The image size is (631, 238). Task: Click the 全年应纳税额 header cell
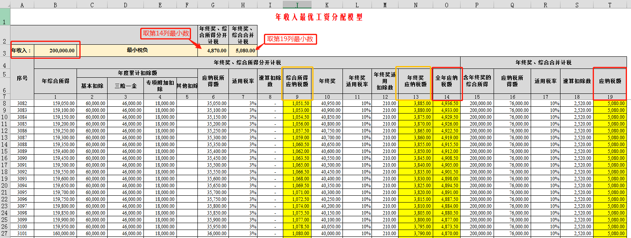click(446, 81)
